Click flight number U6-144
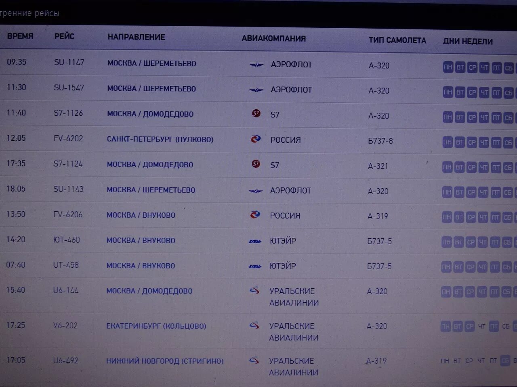This screenshot has height=387, width=517. [66, 290]
